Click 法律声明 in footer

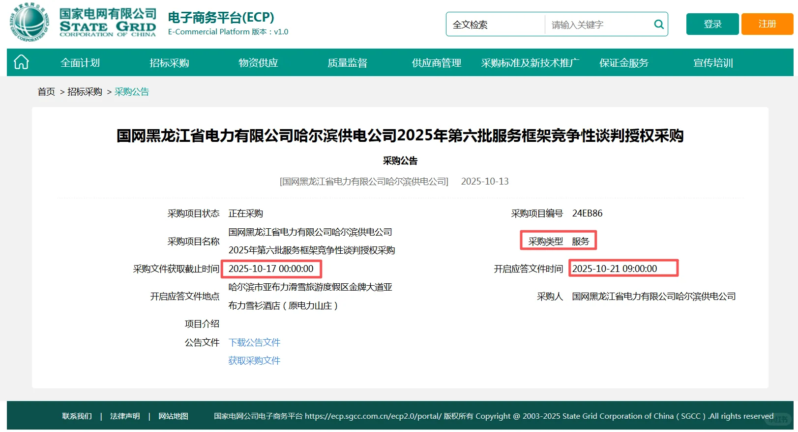(x=125, y=416)
